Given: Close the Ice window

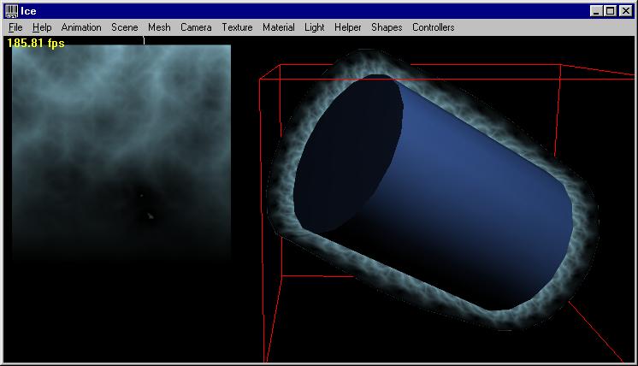Looking at the screenshot, I should 626,11.
